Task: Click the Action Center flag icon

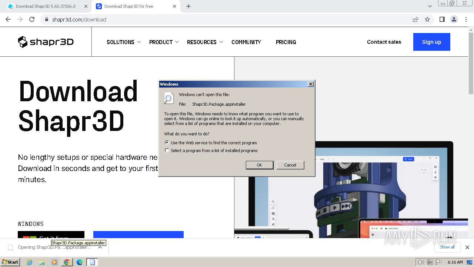Action: (x=439, y=262)
